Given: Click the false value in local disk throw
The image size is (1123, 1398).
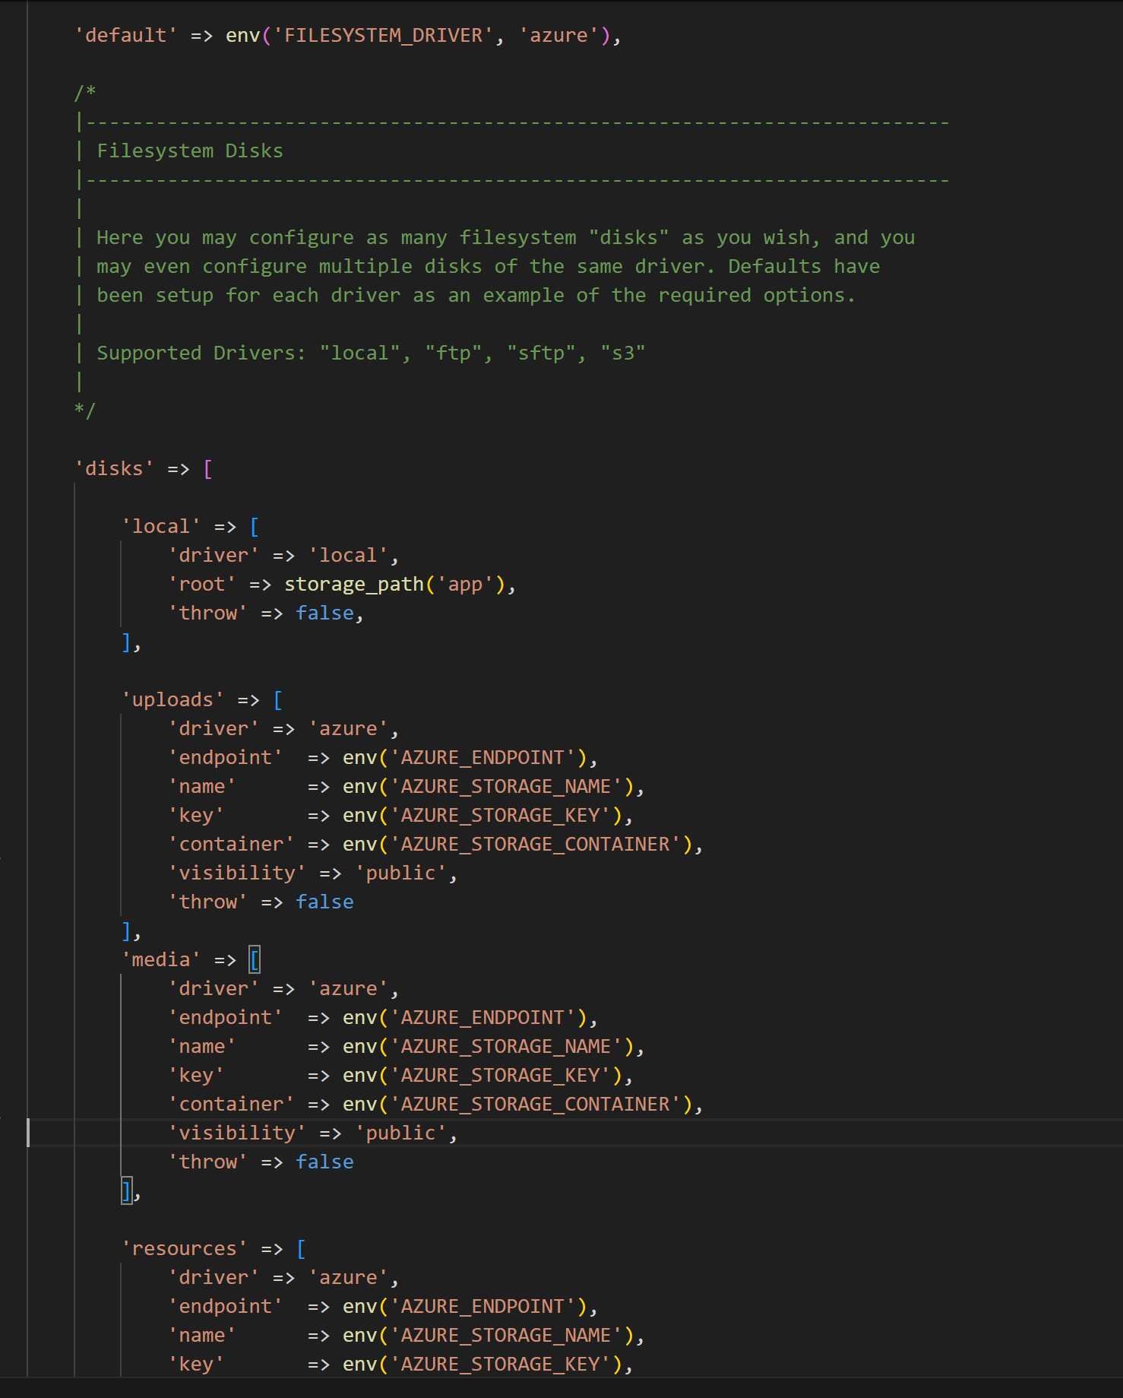Looking at the screenshot, I should point(324,613).
